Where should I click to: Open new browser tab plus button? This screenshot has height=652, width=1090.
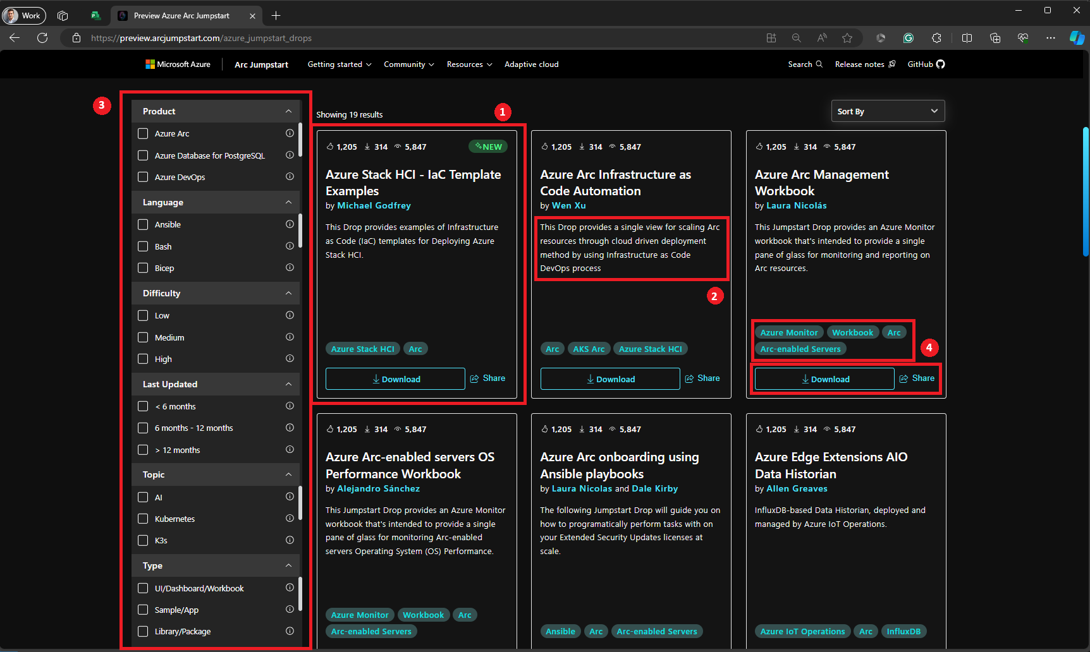[276, 16]
